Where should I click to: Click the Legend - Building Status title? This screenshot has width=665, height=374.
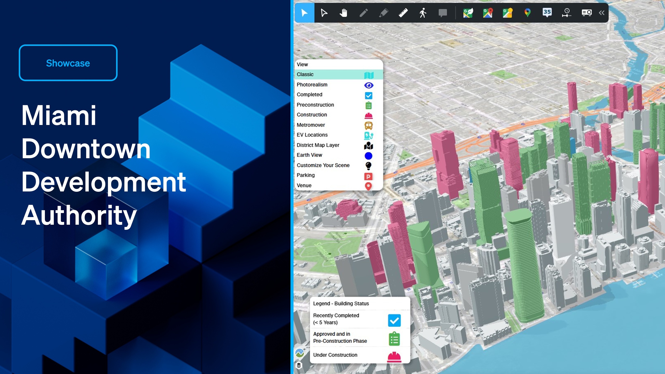point(341,304)
